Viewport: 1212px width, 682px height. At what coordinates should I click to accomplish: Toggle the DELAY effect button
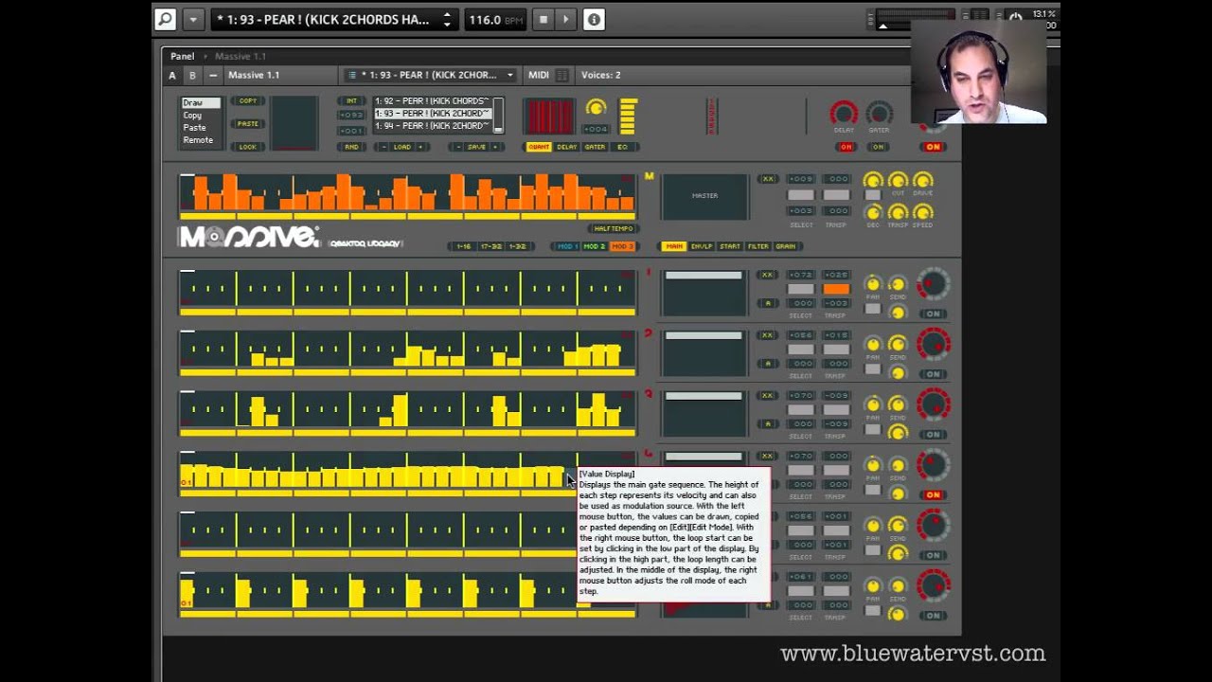tap(566, 147)
